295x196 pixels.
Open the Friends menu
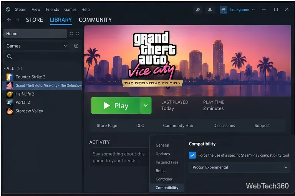(x=52, y=9)
